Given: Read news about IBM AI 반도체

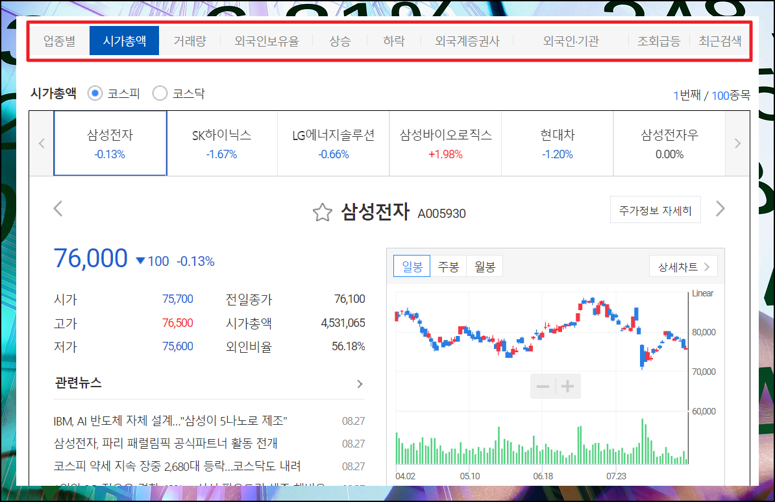Looking at the screenshot, I should [171, 421].
